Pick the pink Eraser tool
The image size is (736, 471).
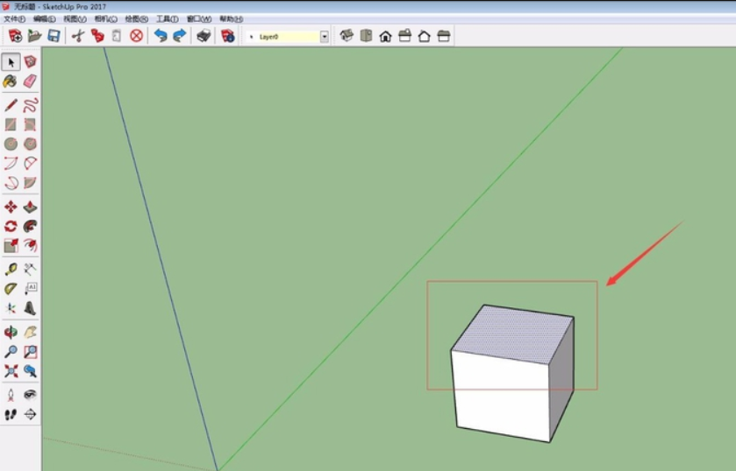tap(30, 81)
